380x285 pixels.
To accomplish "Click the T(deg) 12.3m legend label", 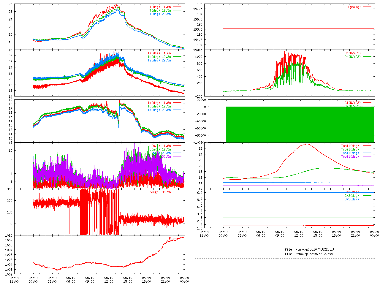I will pos(160,10).
